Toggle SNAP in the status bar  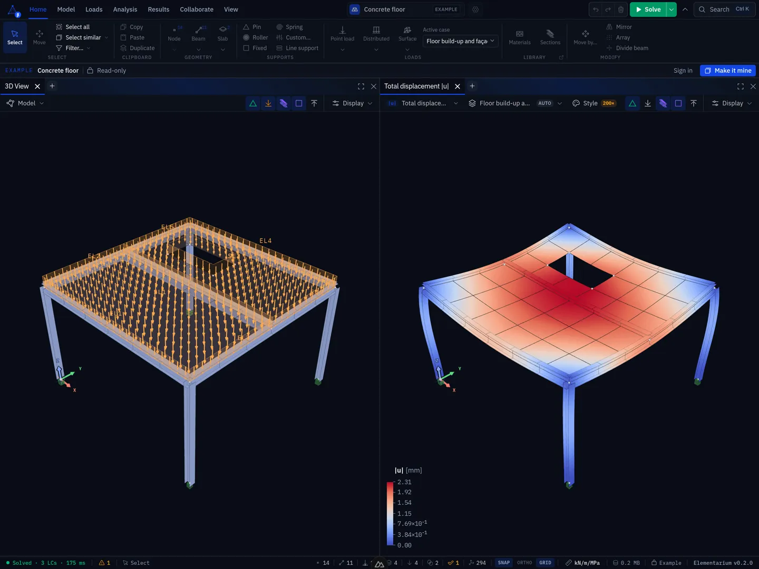(504, 563)
